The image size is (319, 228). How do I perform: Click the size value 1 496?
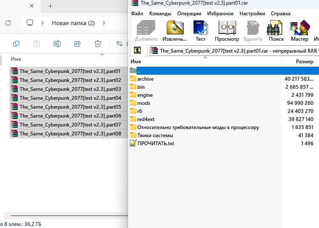click(x=307, y=144)
